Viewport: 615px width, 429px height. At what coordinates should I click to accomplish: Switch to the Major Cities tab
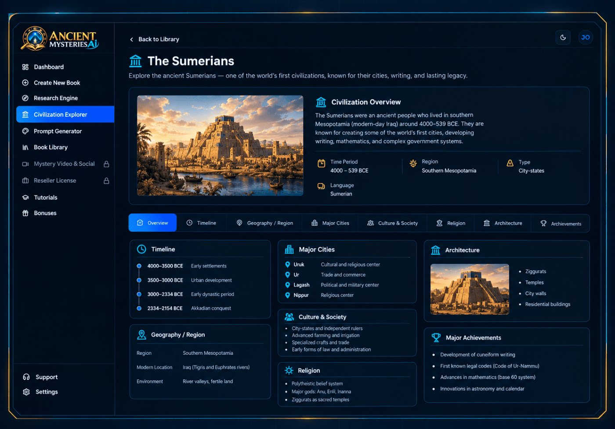(330, 223)
